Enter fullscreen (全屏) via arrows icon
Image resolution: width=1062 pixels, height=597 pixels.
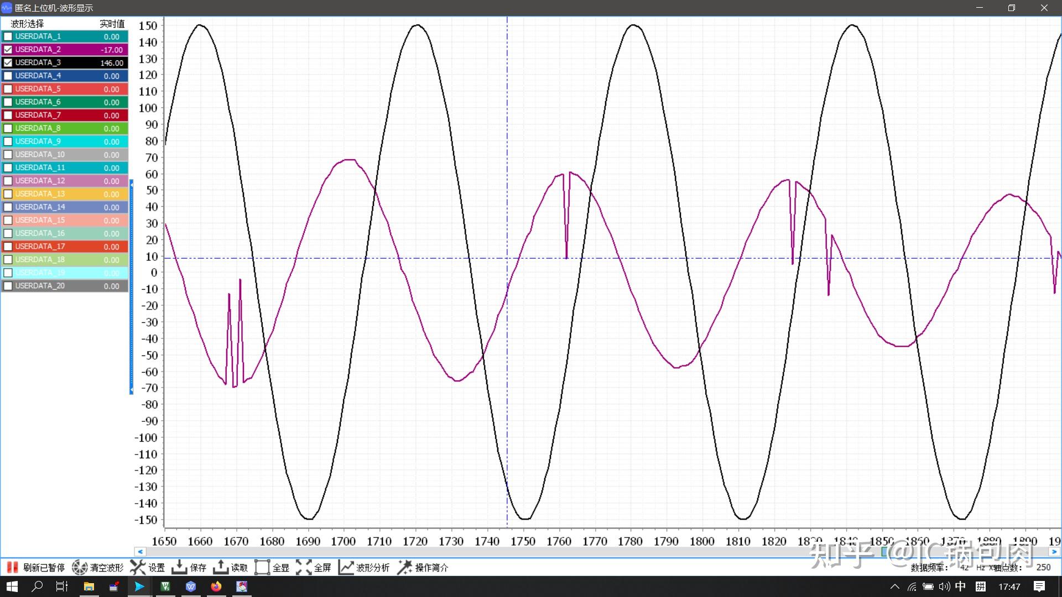[304, 567]
